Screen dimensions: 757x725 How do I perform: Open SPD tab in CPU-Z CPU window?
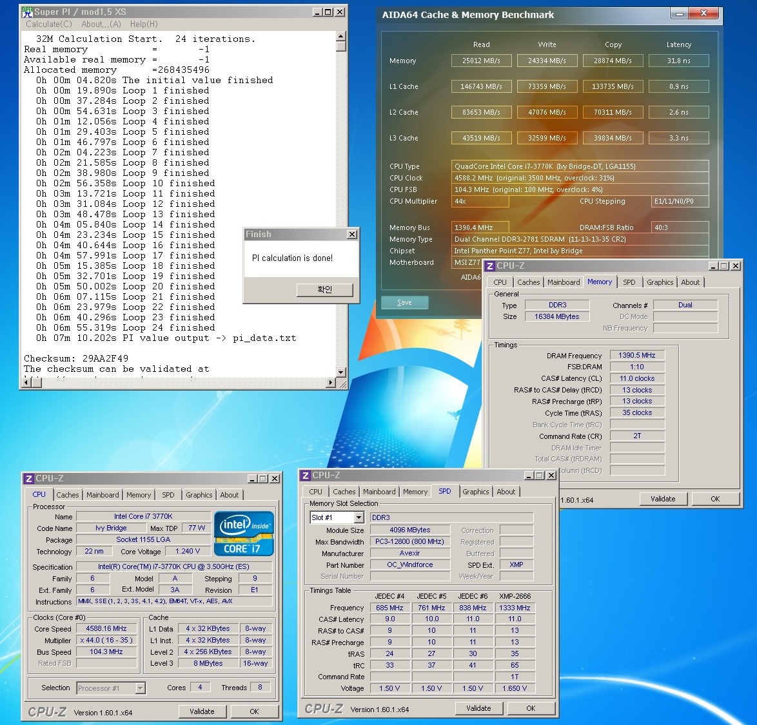coord(168,495)
